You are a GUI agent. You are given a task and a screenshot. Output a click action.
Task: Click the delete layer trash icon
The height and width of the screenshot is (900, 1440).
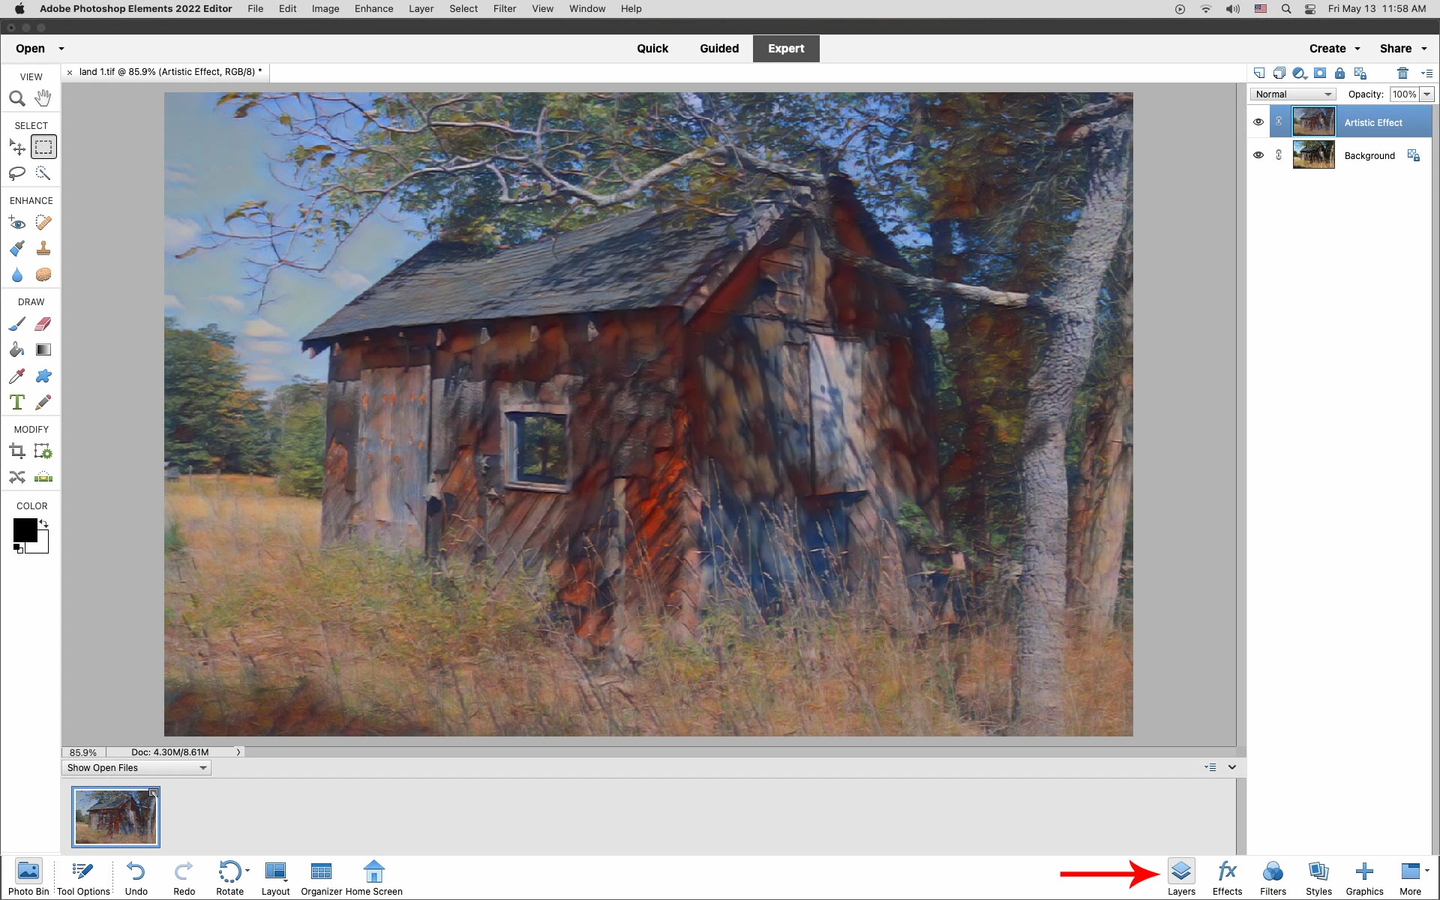tap(1402, 73)
